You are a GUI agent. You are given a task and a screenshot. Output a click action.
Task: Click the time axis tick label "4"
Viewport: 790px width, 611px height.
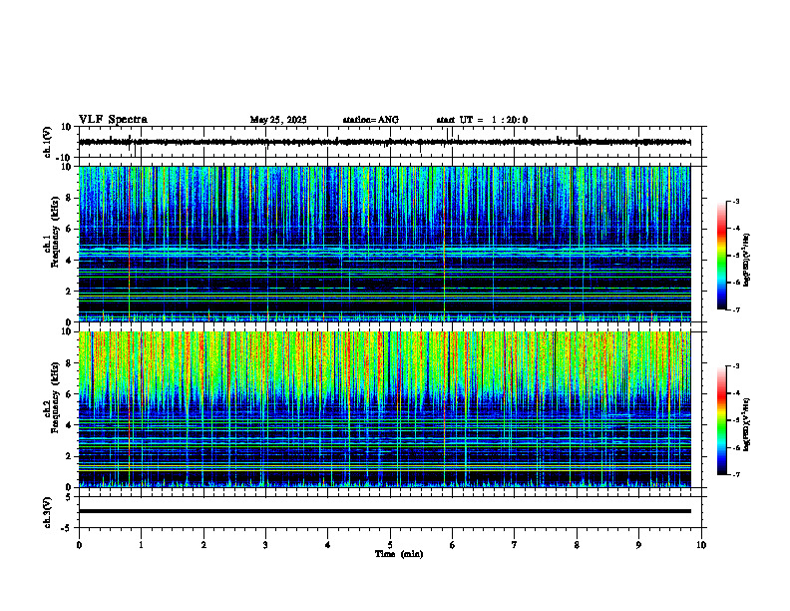[x=328, y=545]
